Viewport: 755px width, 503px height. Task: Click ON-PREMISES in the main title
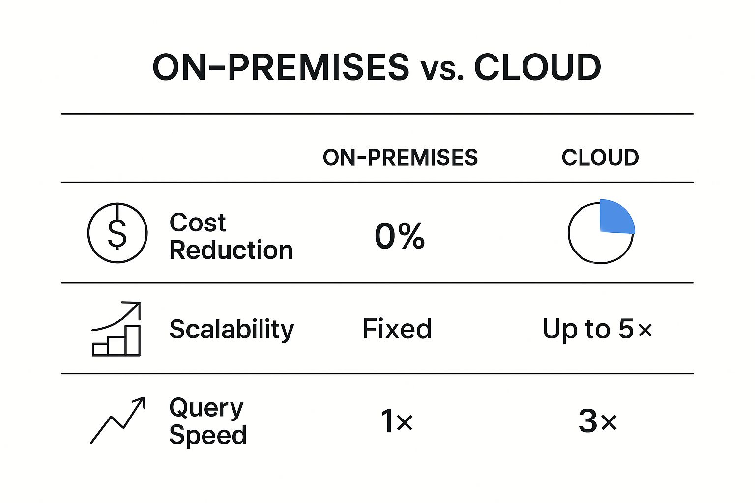(281, 67)
